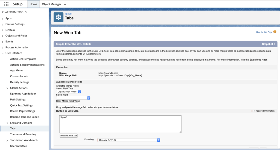Viewport: 280px width, 150px height.
Task: Click inside the Button or Link URL textarea
Action: pos(120,124)
